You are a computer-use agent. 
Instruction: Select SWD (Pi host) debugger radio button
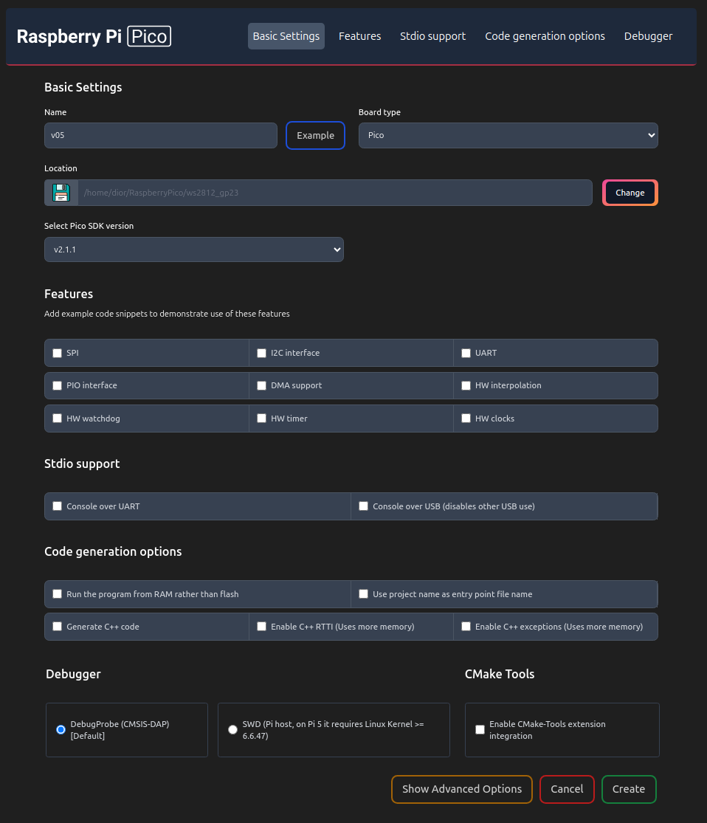coord(232,729)
